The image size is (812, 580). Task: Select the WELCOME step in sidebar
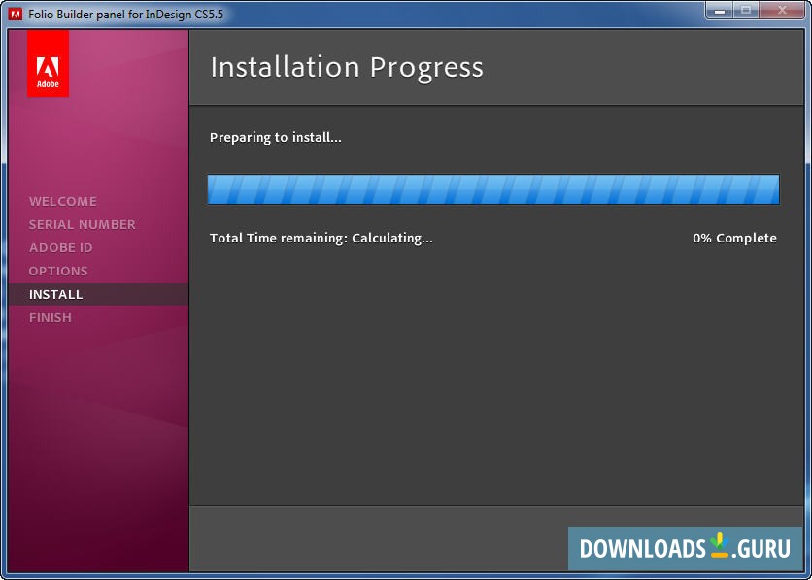tap(63, 201)
